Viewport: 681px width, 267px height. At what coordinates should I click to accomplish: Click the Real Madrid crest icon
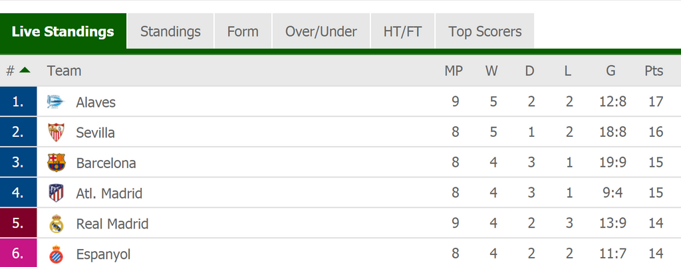(x=57, y=224)
